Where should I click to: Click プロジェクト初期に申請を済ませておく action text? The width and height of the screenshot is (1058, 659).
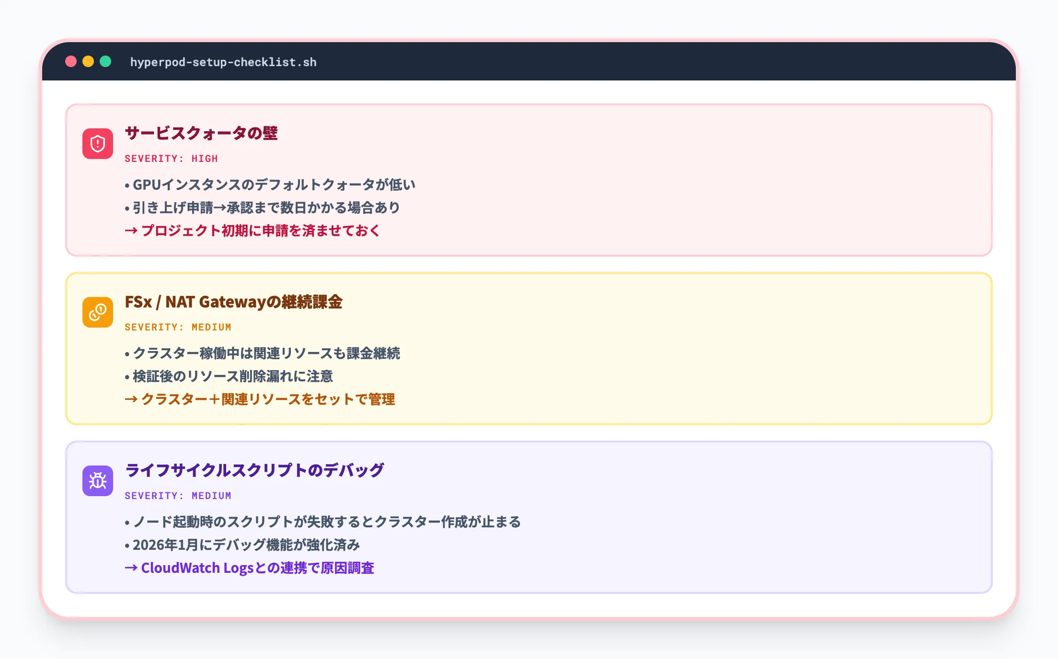253,231
